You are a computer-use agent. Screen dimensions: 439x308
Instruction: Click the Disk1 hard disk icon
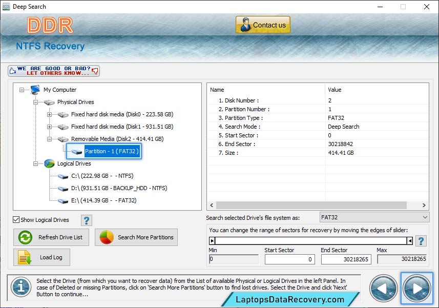(63, 127)
